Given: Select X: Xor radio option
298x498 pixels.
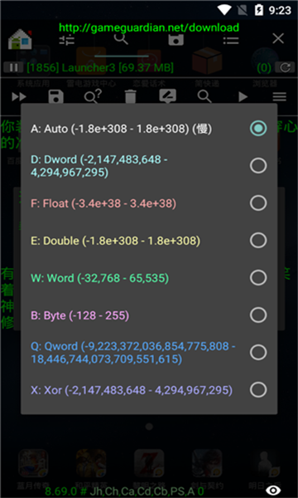Looking at the screenshot, I should pos(258,390).
